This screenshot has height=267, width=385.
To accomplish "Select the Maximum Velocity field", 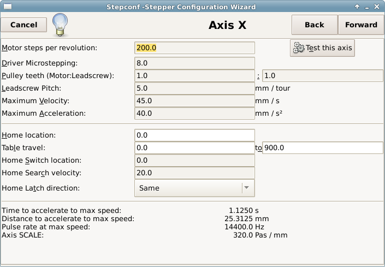I will (x=194, y=101).
